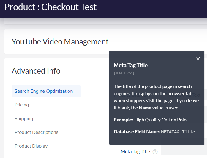
Task: Select the Shipping section
Action: click(24, 119)
